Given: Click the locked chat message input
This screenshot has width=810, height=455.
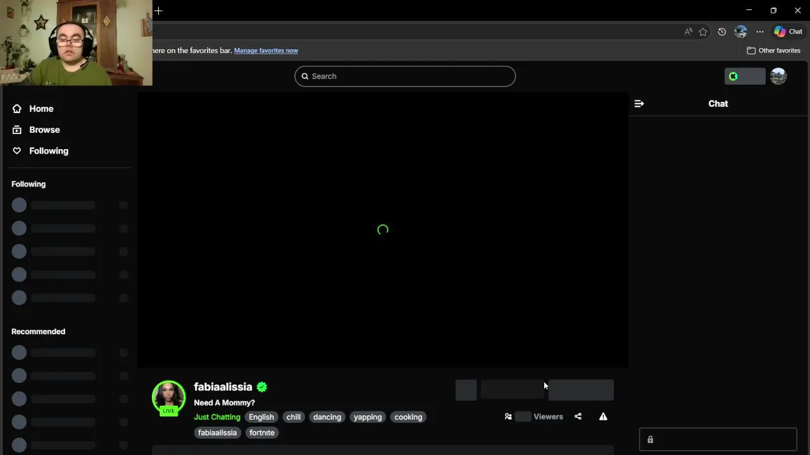Looking at the screenshot, I should click(718, 439).
